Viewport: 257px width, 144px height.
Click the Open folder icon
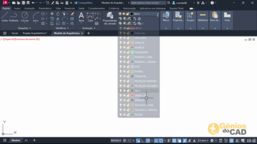pyautogui.click(x=18, y=3)
